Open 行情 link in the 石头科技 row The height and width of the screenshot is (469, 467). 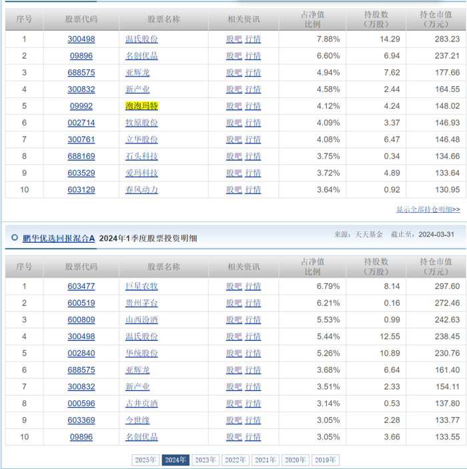[253, 156]
